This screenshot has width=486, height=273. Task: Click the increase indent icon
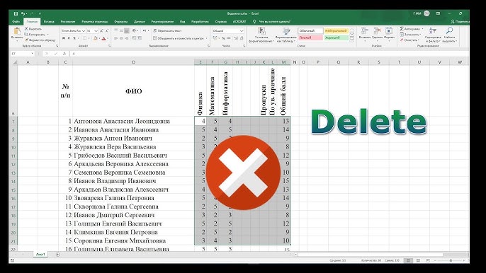click(x=140, y=38)
